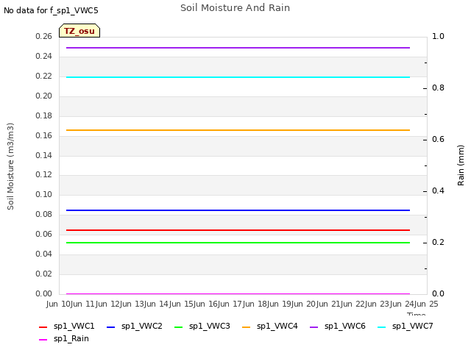
Task: Toggle sp1_VWC3 legend entry
Action: coord(202,327)
